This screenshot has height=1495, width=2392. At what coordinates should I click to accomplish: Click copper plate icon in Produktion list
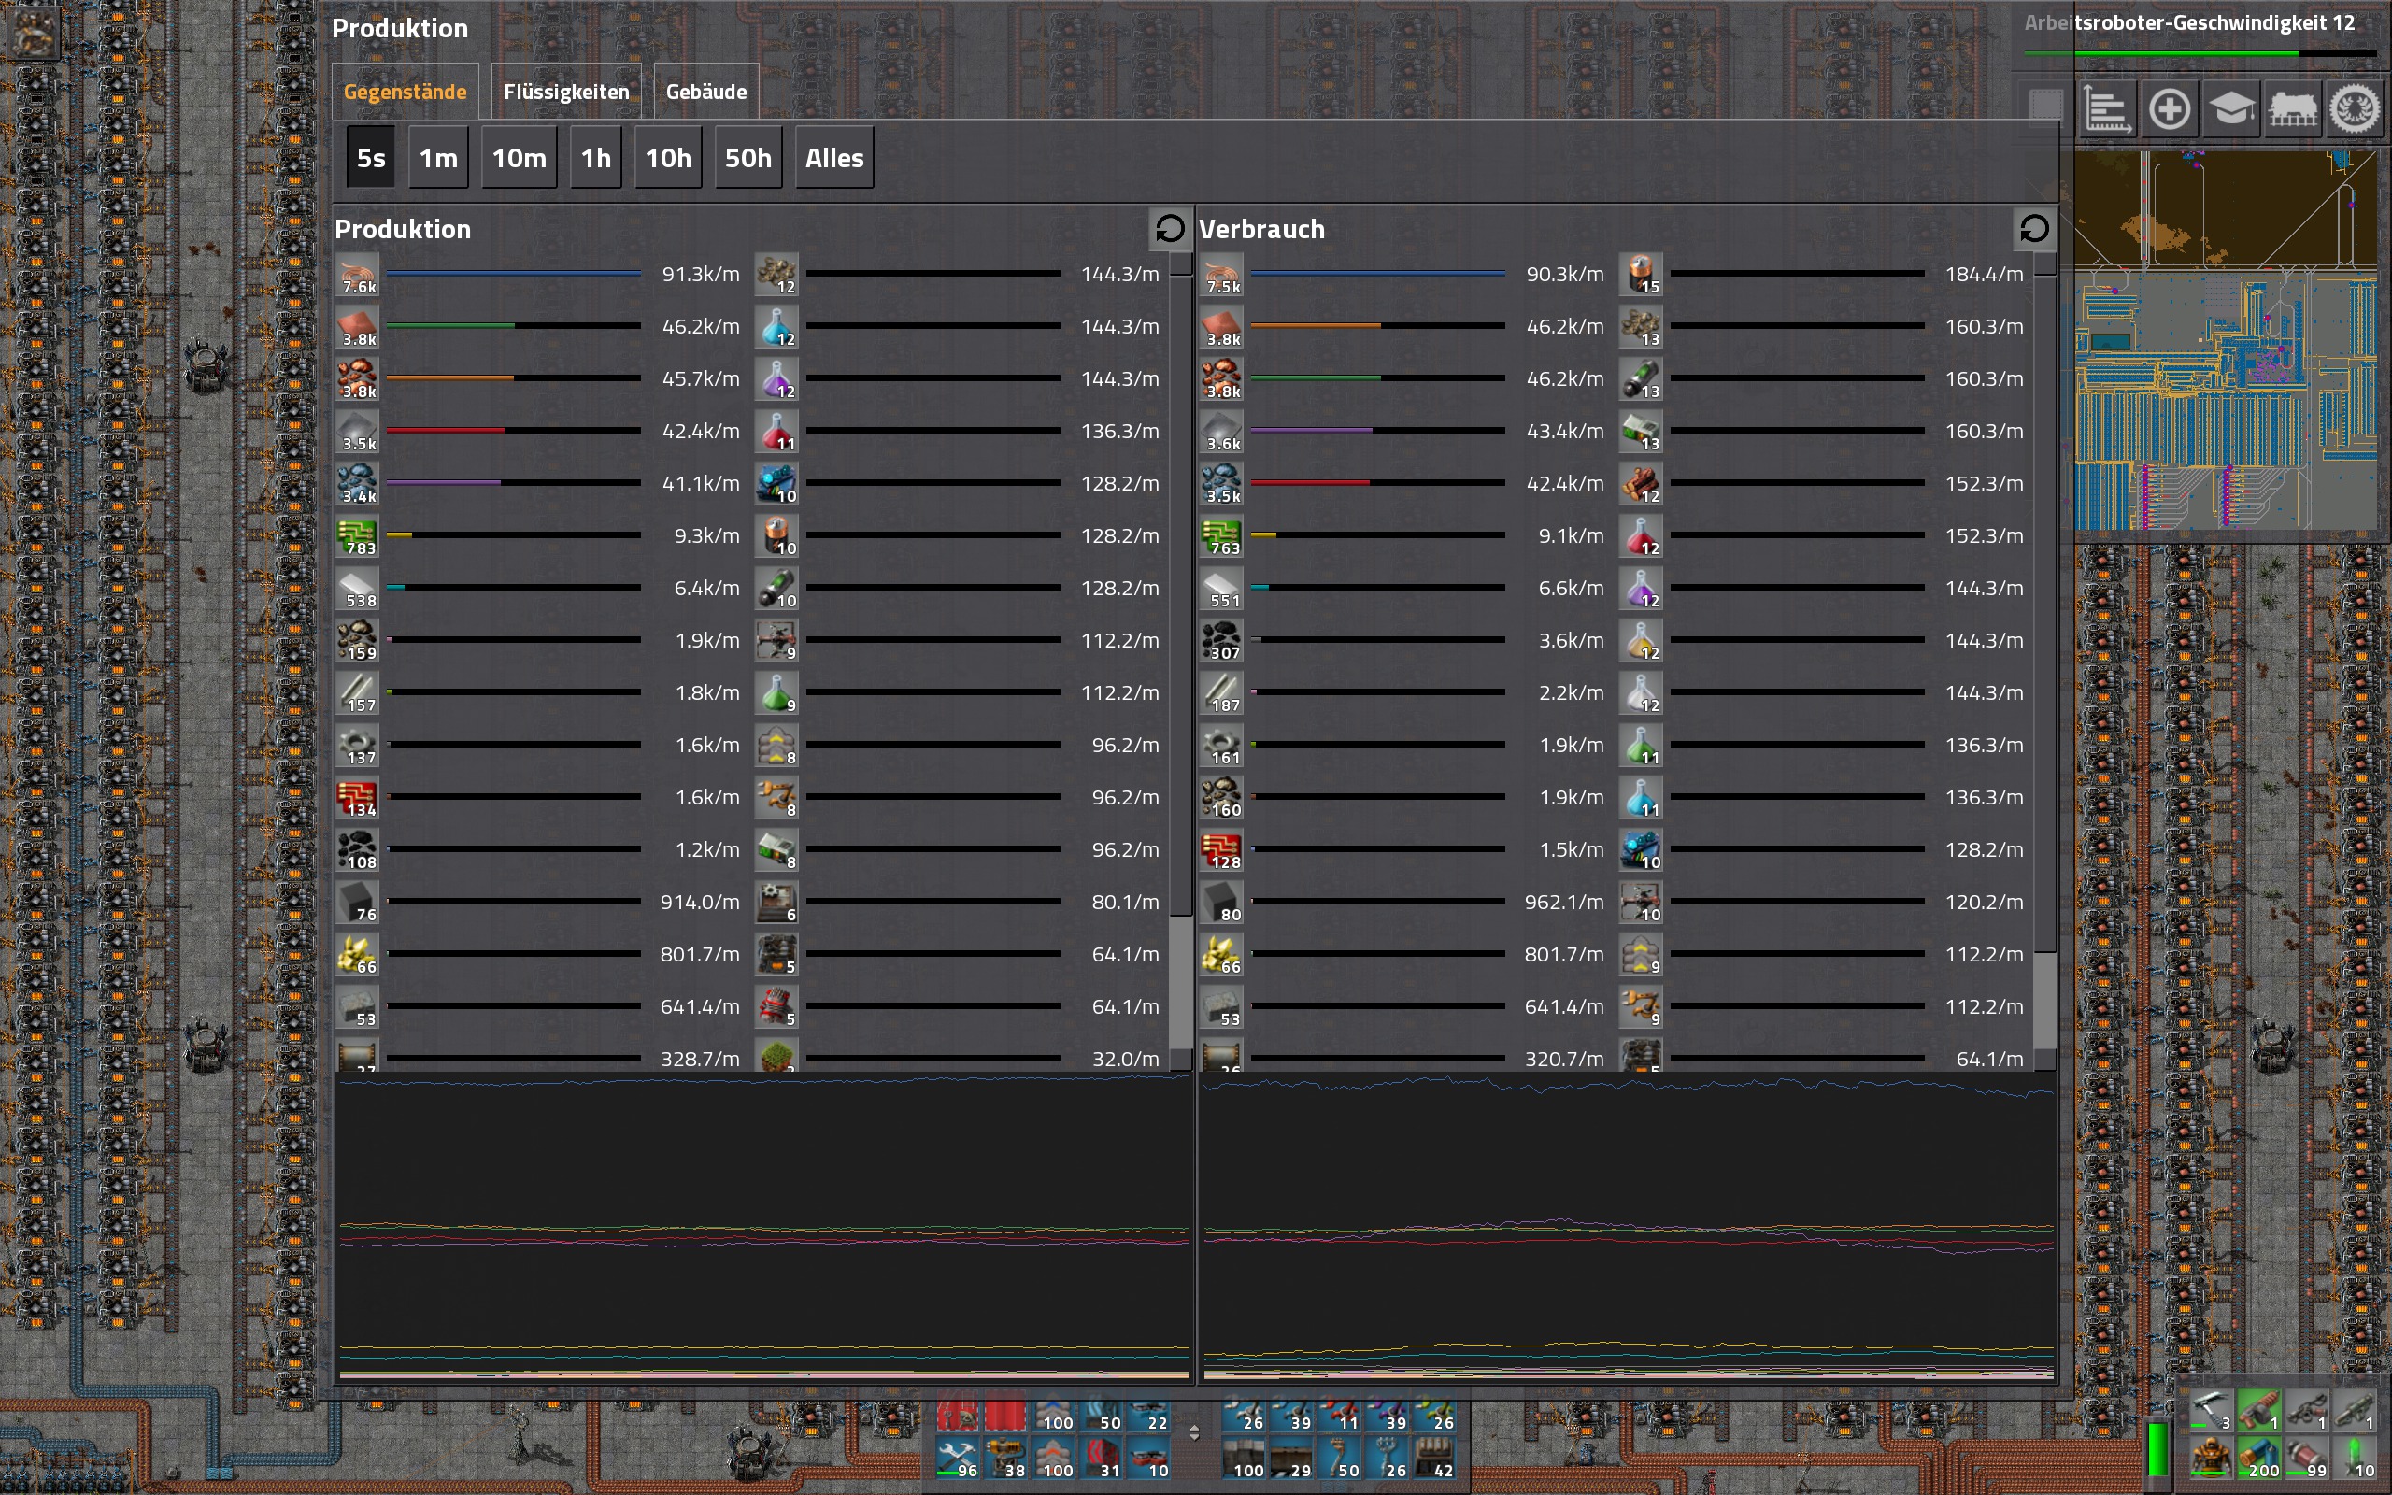pyautogui.click(x=357, y=326)
